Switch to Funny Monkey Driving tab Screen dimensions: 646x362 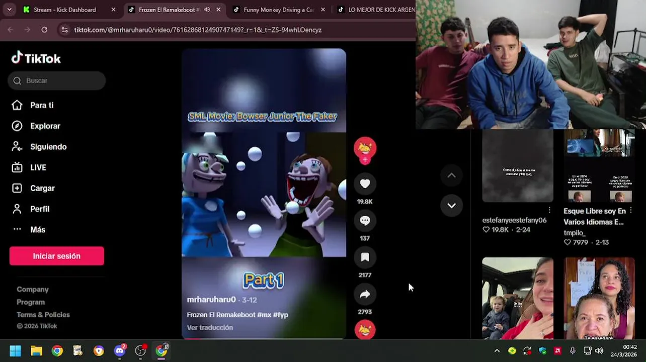point(279,10)
